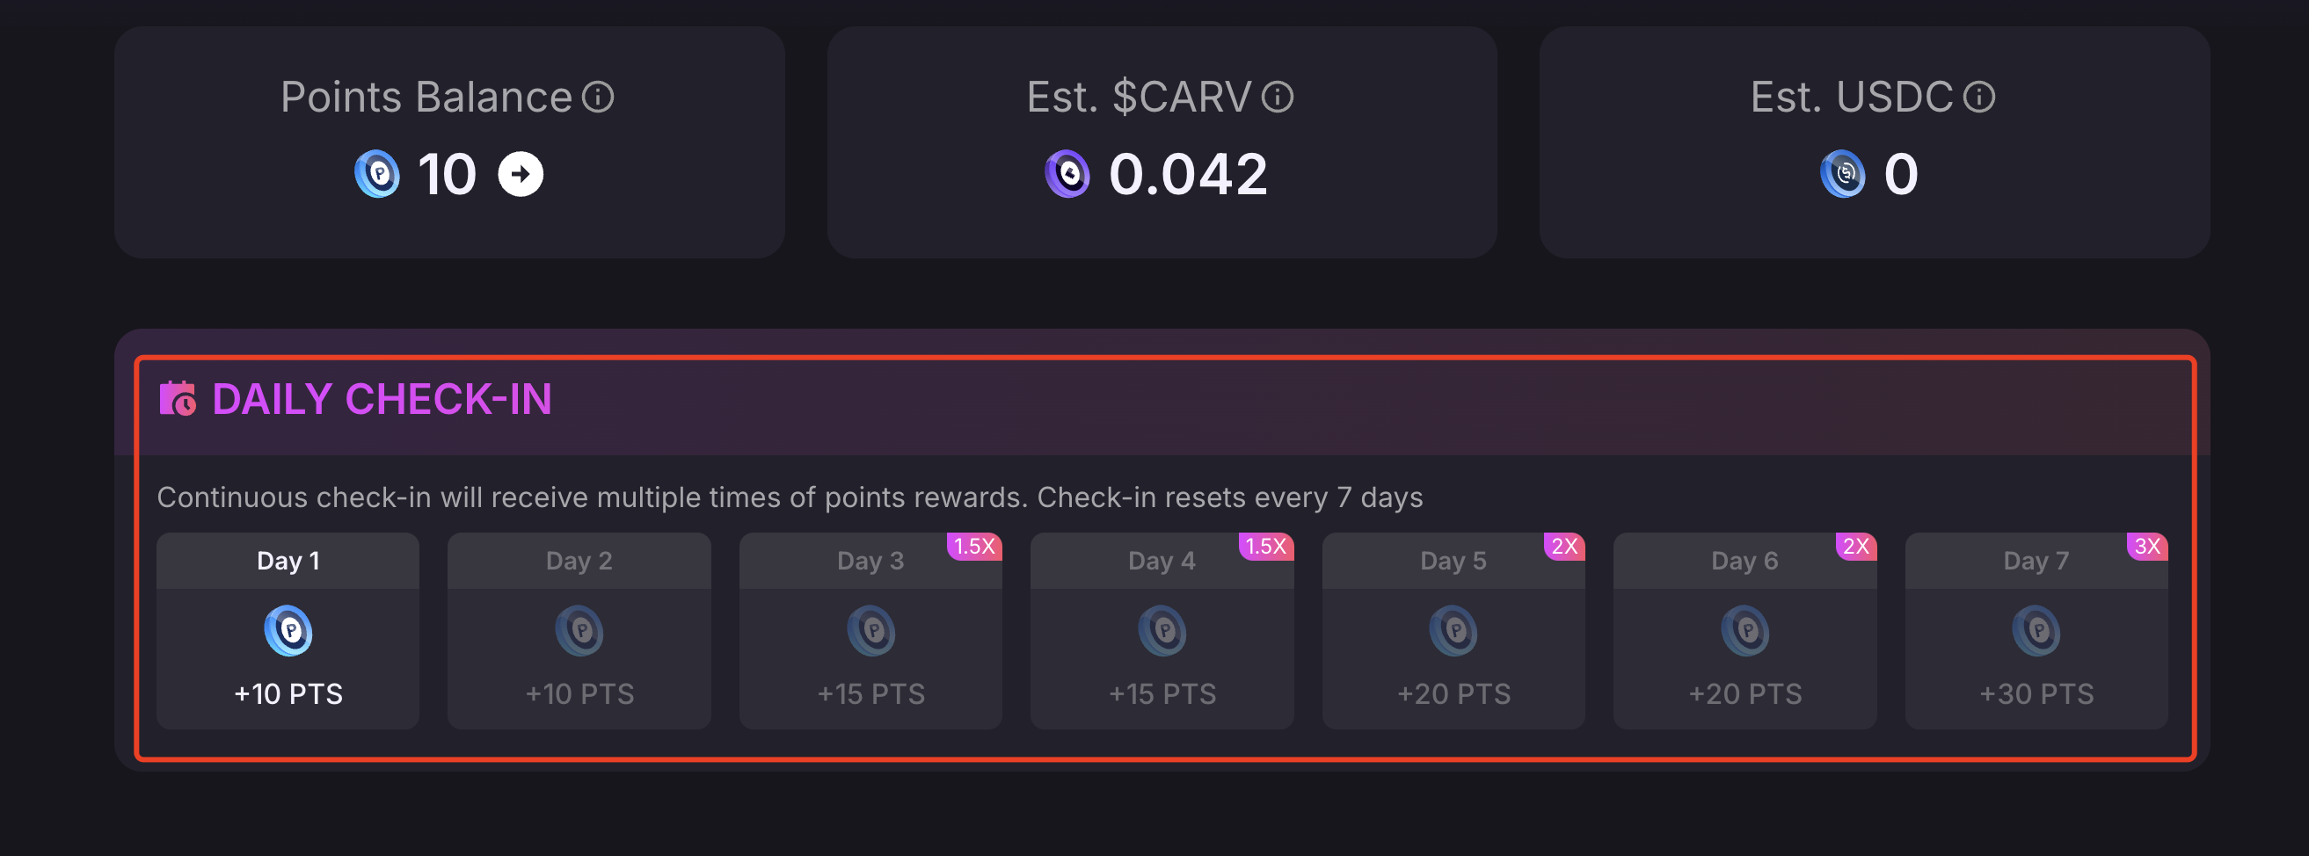The height and width of the screenshot is (856, 2309).
Task: Click the Est. $CARV value 0.042
Action: [x=1188, y=174]
